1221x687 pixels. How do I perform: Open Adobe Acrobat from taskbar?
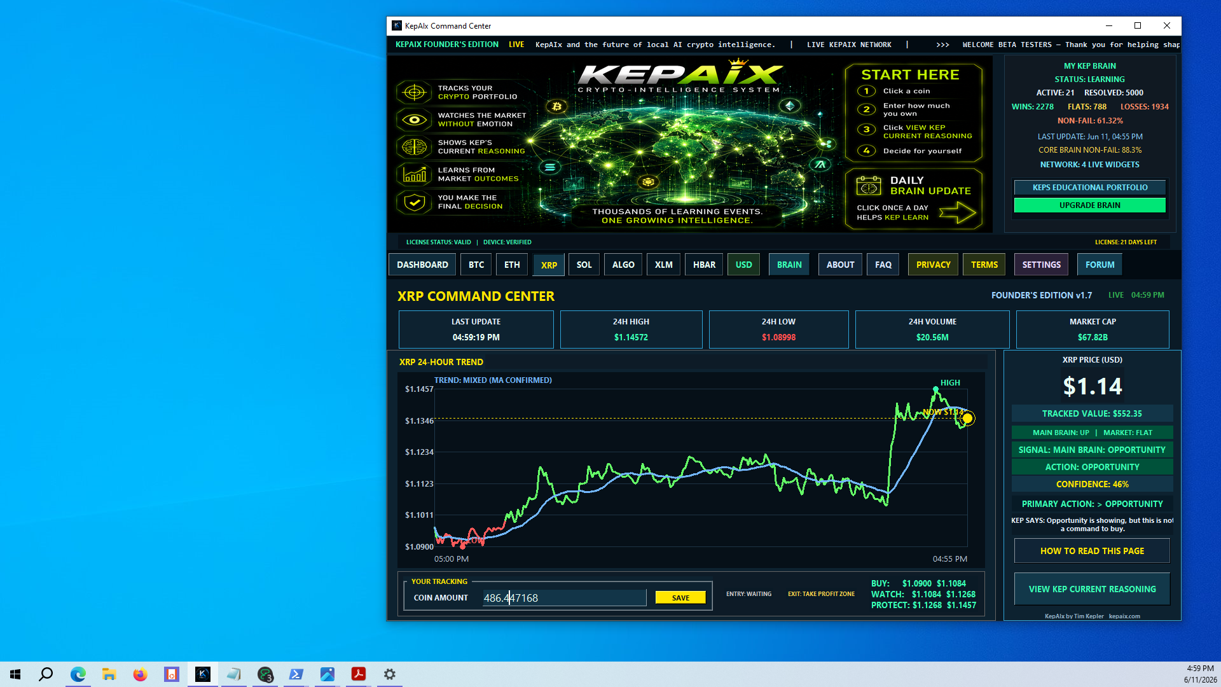coord(358,674)
